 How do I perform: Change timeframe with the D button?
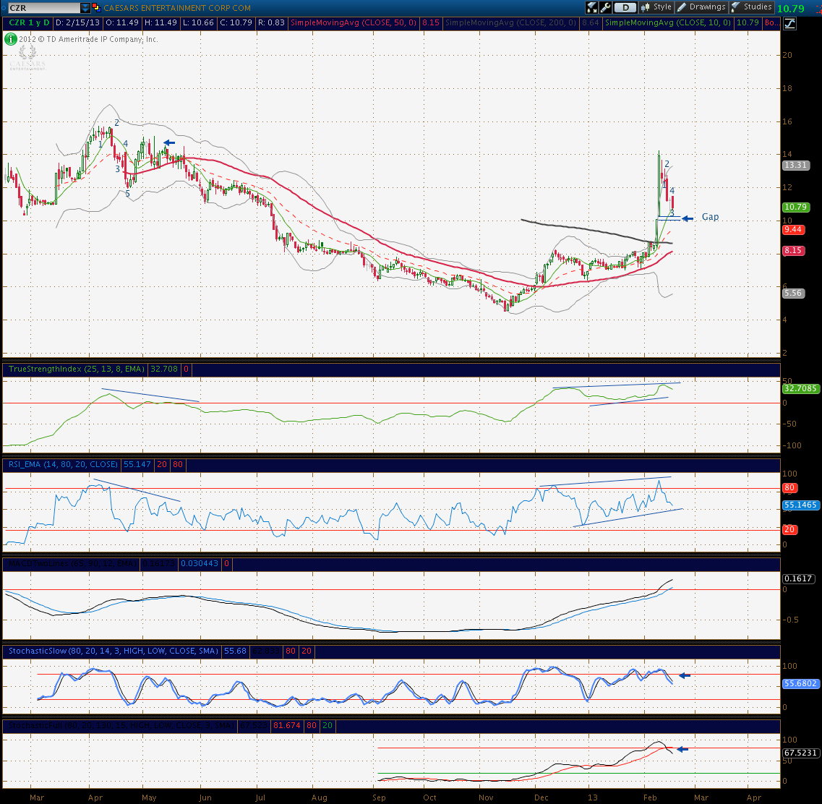click(625, 7)
